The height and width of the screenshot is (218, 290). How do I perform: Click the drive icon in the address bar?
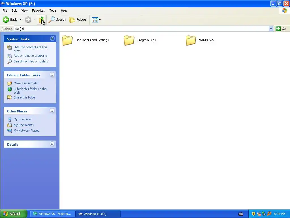point(17,29)
